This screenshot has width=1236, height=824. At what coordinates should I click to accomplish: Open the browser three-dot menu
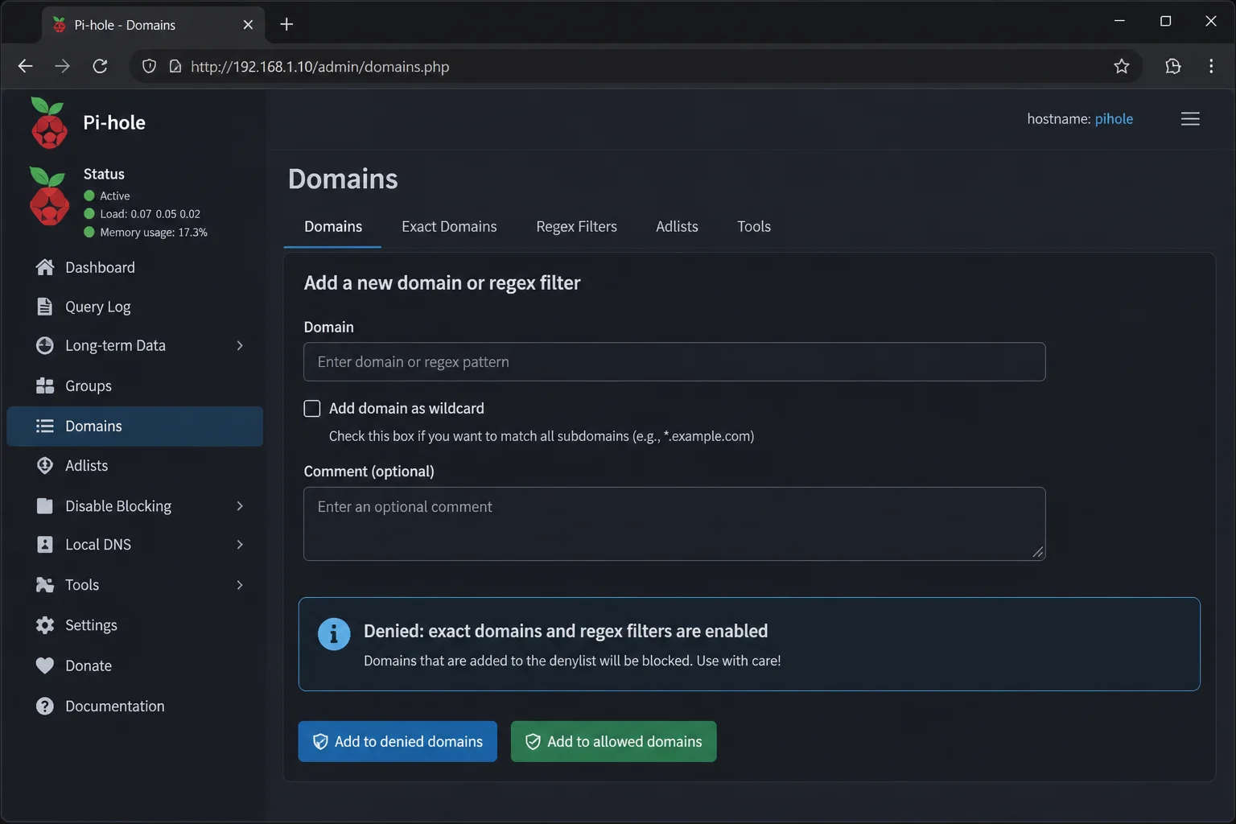(1211, 66)
